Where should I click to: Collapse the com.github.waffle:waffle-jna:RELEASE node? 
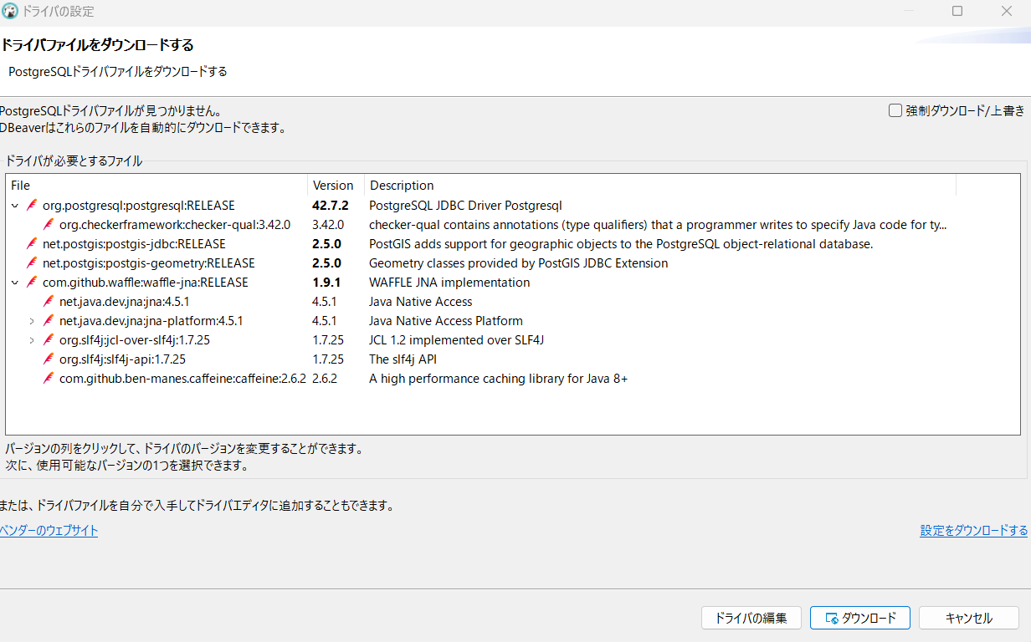pos(14,283)
